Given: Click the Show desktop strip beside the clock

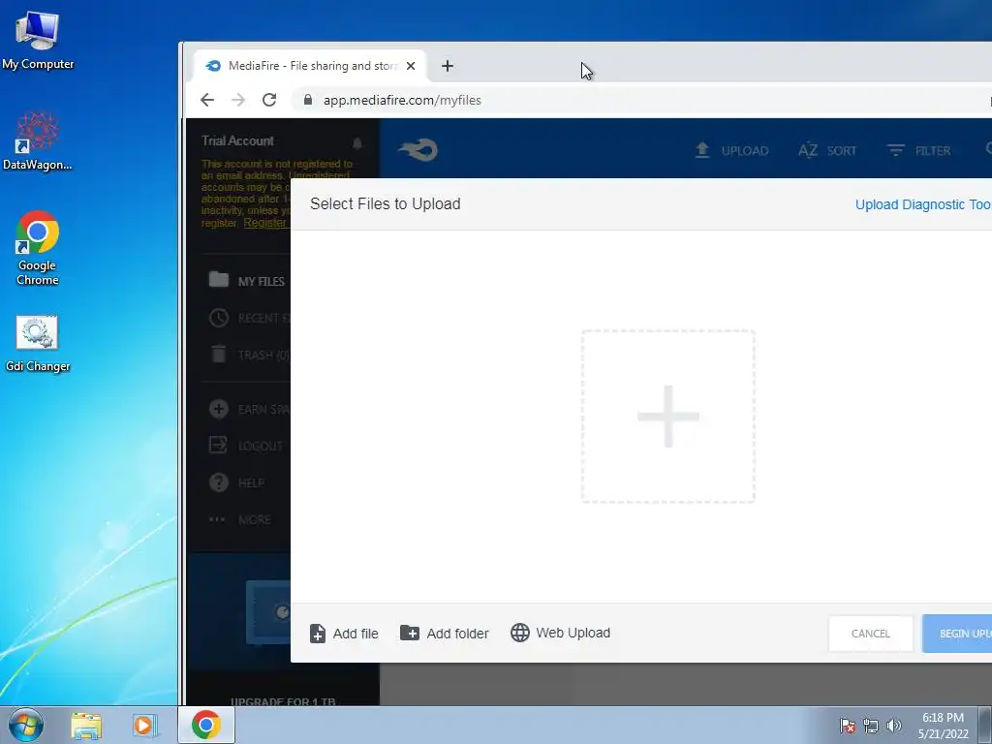Looking at the screenshot, I should (x=985, y=725).
